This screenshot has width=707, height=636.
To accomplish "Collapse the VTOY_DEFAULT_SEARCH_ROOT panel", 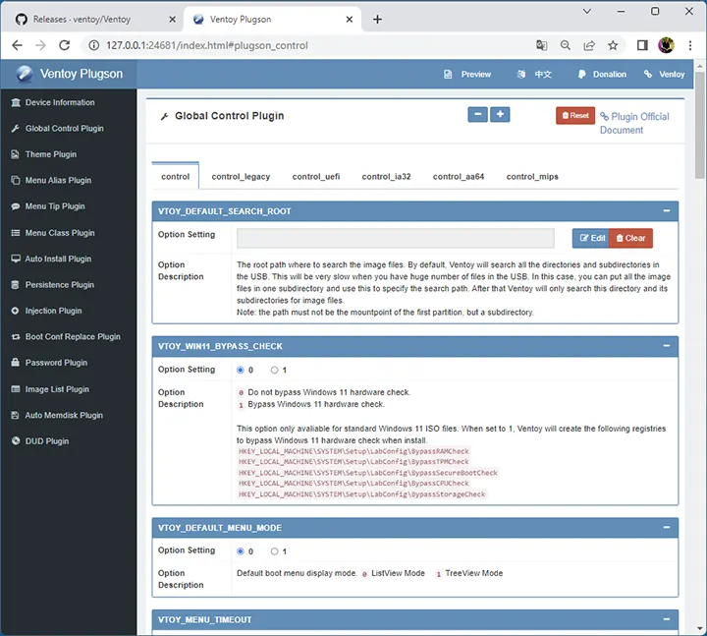I will click(667, 210).
